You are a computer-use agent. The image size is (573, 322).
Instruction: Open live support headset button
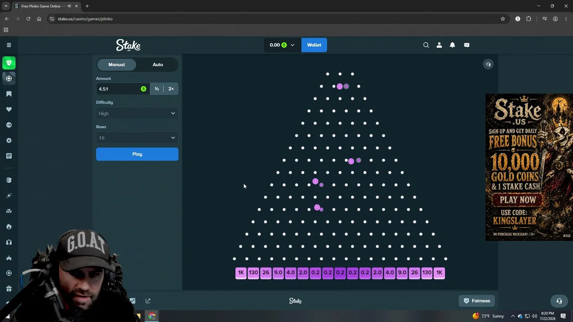(559, 301)
